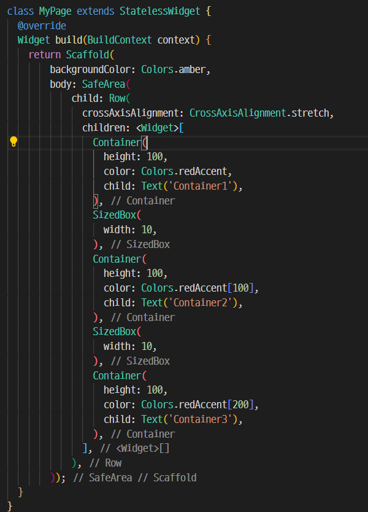Click the yellow lightbulb quick-fix icon

point(13,142)
